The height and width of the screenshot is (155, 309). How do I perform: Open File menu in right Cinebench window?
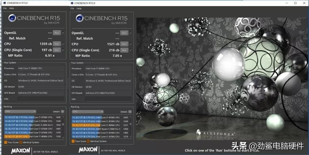click(x=72, y=9)
